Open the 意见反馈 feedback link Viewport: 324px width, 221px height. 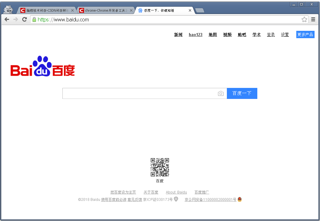[x=135, y=199]
